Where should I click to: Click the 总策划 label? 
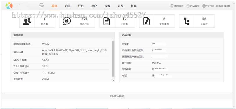coord(126,44)
